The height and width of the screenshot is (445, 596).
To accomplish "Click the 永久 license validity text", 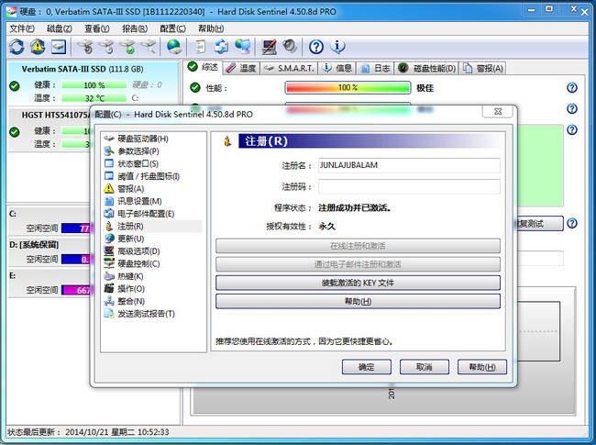I will 326,227.
